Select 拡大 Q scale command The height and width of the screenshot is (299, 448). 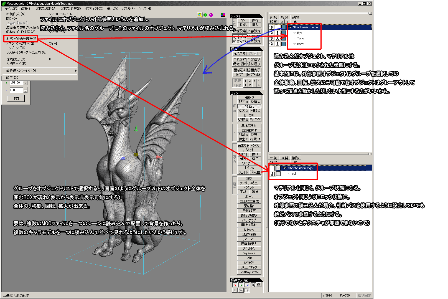pyautogui.click(x=243, y=111)
